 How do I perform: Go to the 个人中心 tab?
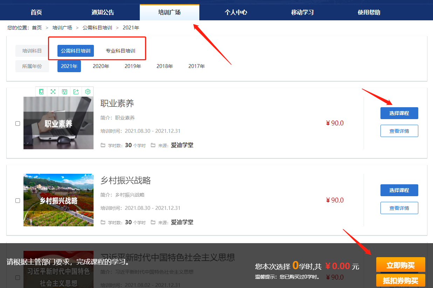click(236, 12)
